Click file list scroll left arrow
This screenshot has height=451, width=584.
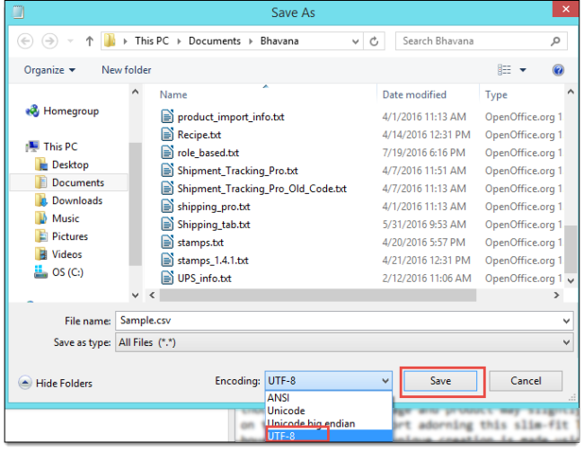click(152, 296)
